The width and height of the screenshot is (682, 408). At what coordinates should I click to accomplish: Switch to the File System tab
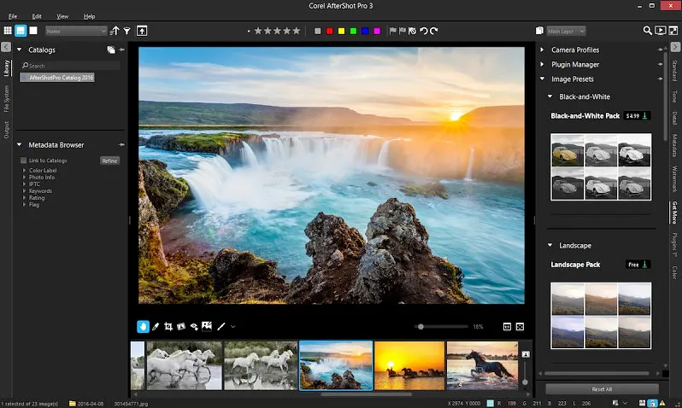pos(6,98)
